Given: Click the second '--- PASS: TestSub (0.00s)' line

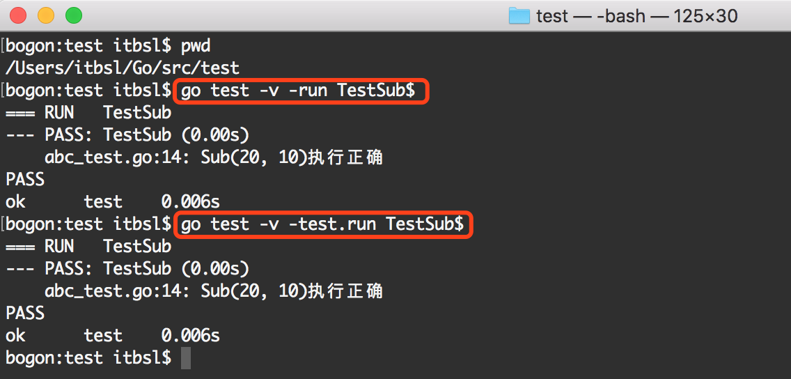Looking at the screenshot, I should pos(127,269).
